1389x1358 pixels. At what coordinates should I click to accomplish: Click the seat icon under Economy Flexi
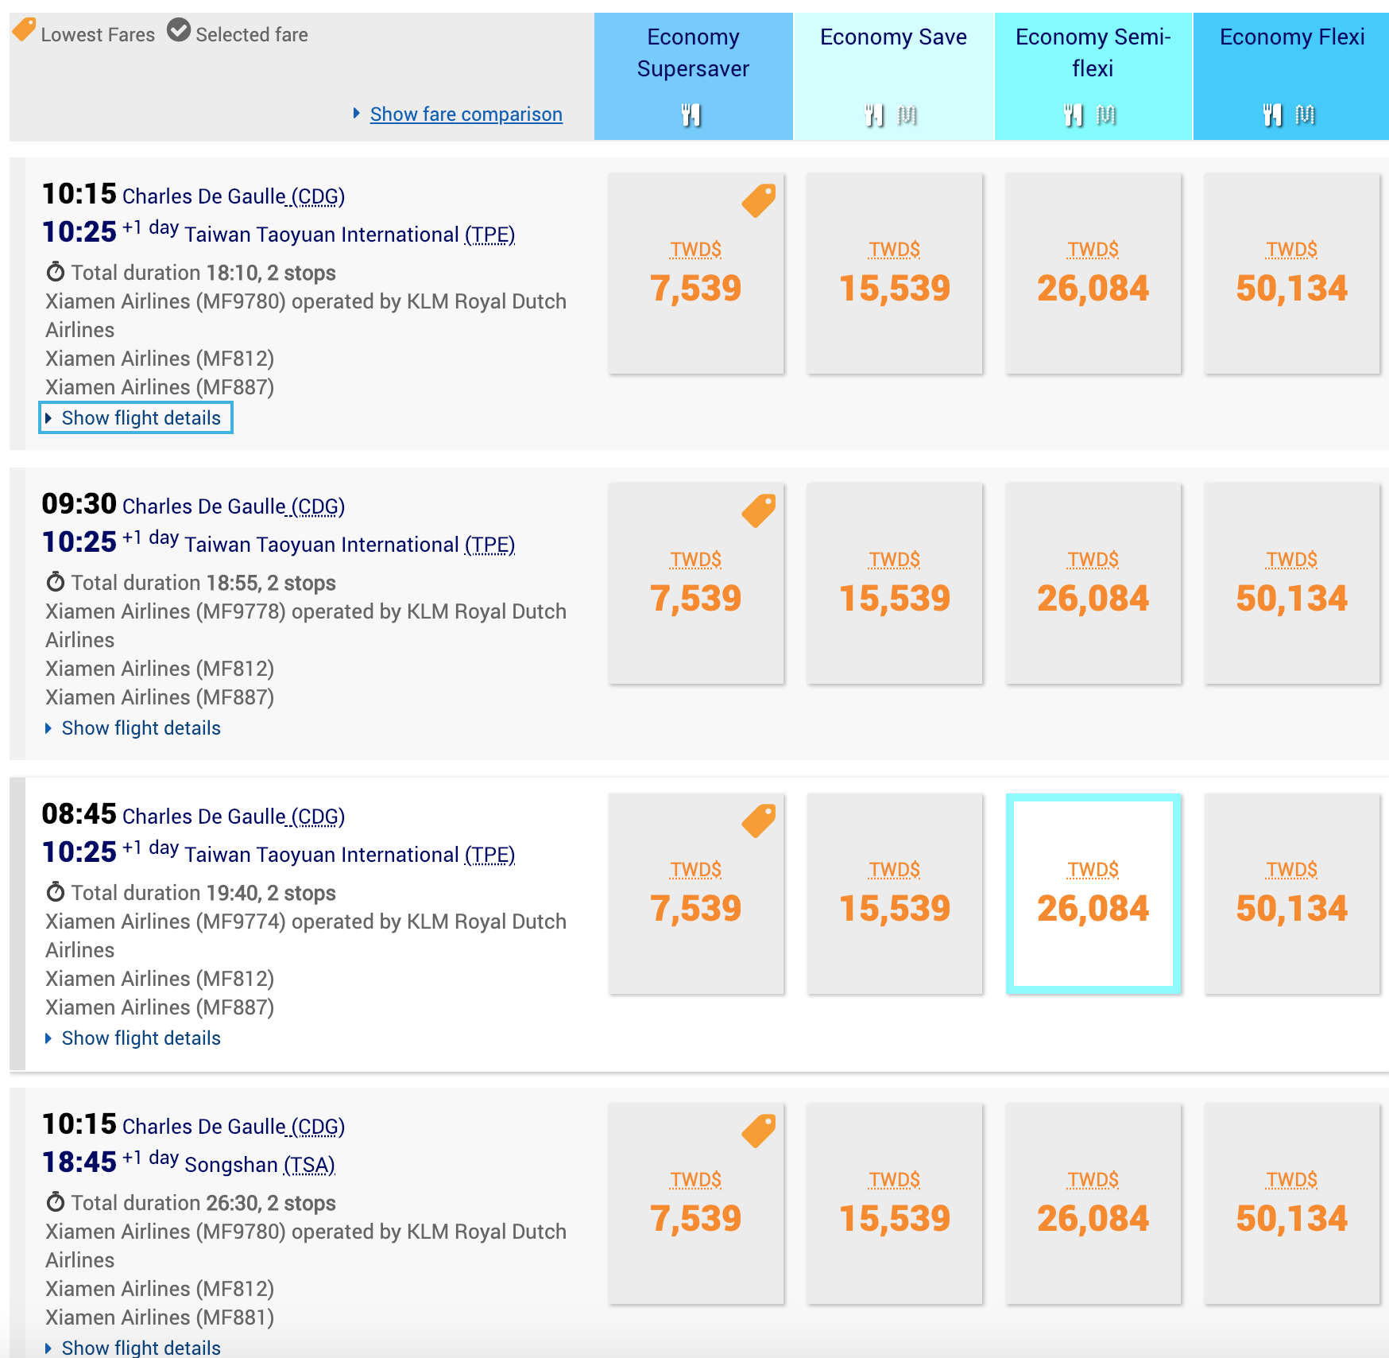(x=1305, y=115)
